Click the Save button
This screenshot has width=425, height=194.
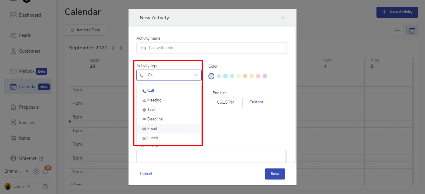coord(275,174)
